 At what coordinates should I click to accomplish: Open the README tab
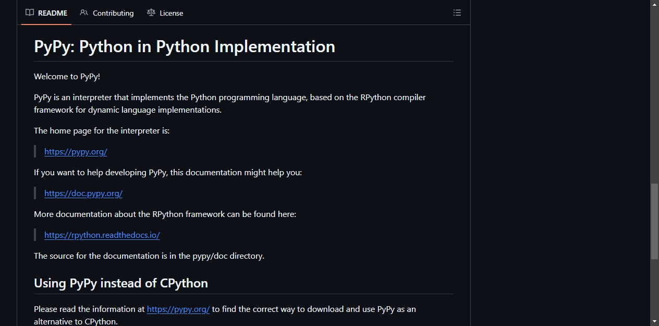coord(46,13)
